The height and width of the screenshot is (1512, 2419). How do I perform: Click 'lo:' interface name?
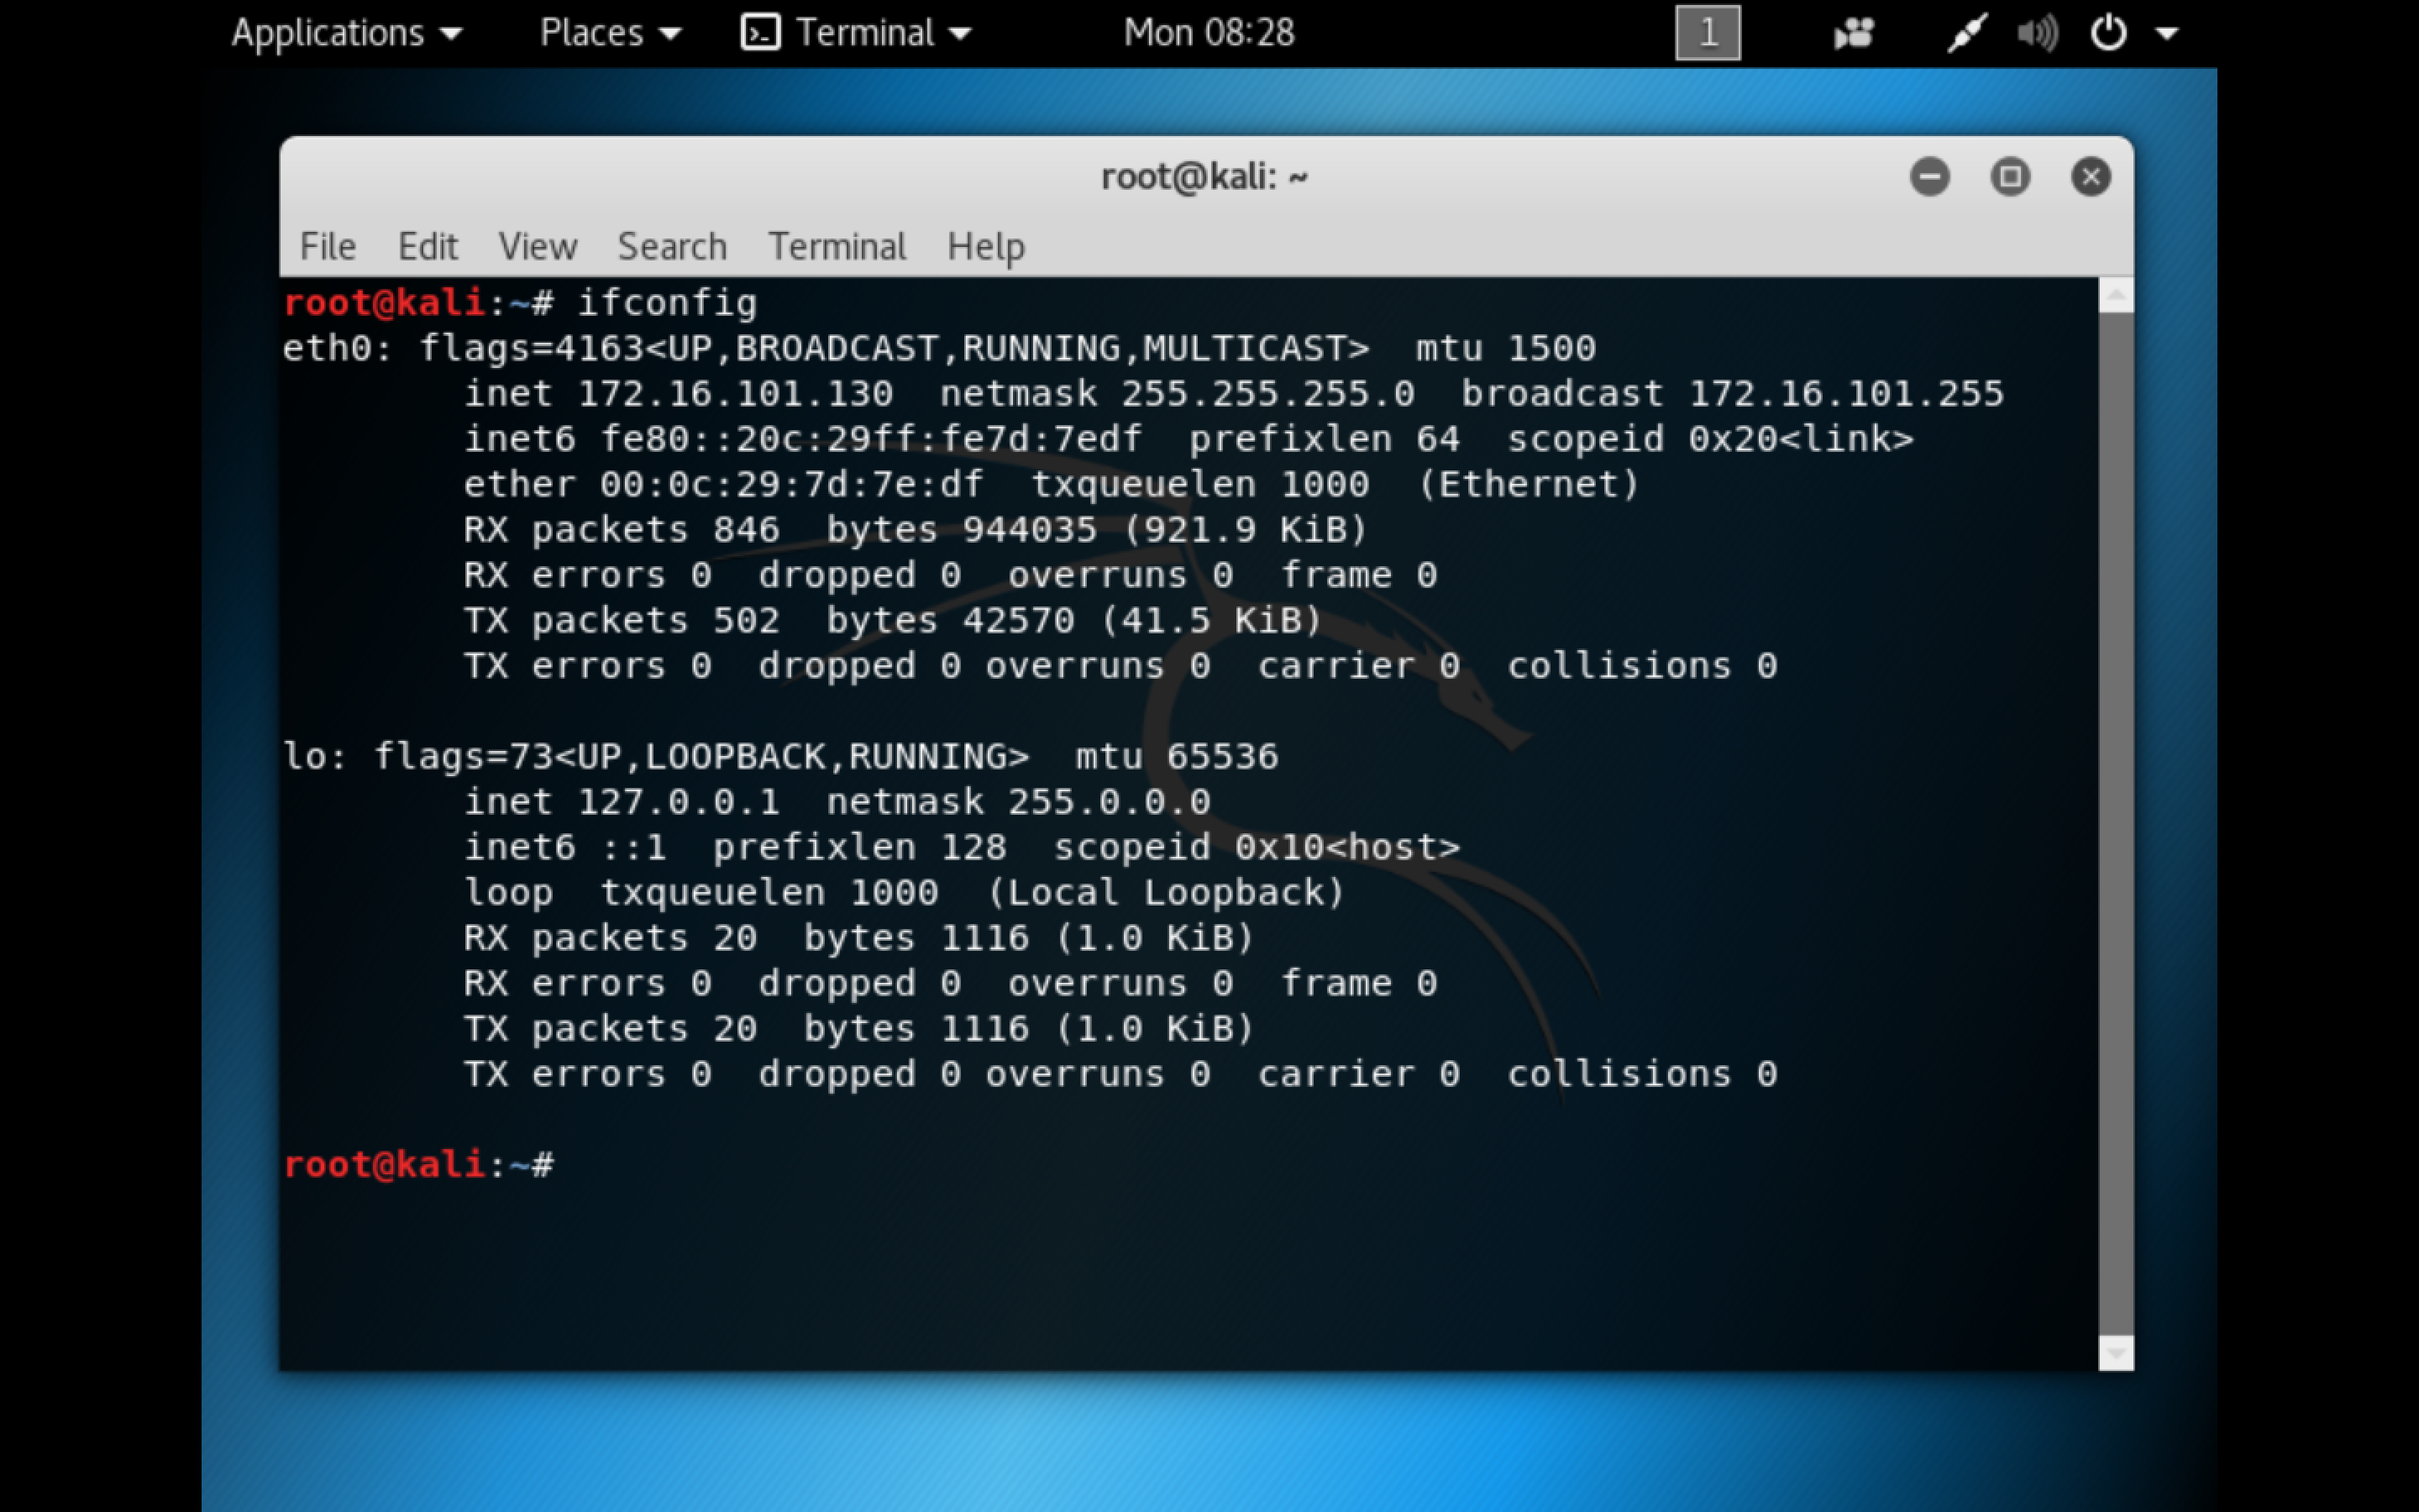[x=315, y=756]
